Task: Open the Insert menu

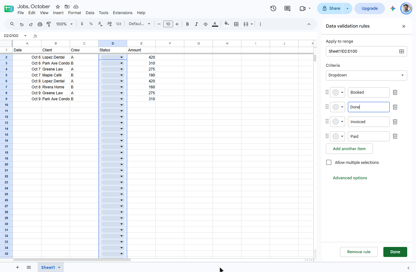Action: tap(58, 13)
